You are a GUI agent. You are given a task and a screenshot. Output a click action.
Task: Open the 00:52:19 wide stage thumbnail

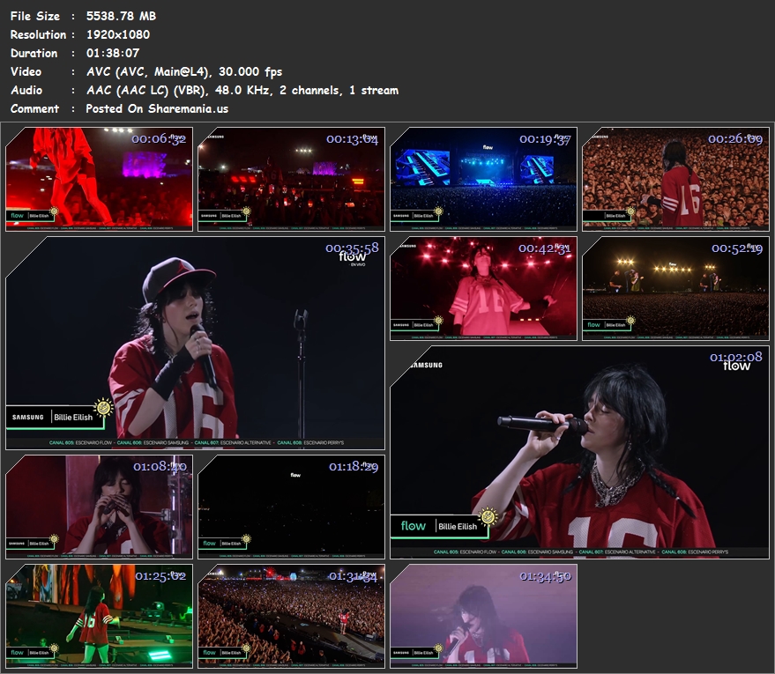675,288
